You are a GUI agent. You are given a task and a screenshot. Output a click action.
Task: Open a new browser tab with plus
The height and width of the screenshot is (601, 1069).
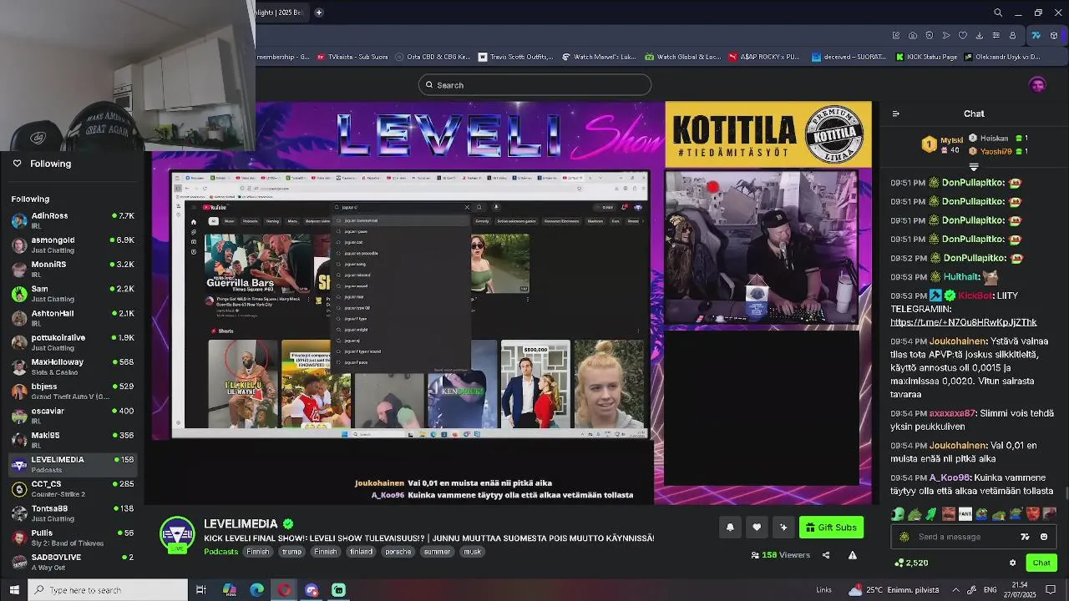(318, 13)
